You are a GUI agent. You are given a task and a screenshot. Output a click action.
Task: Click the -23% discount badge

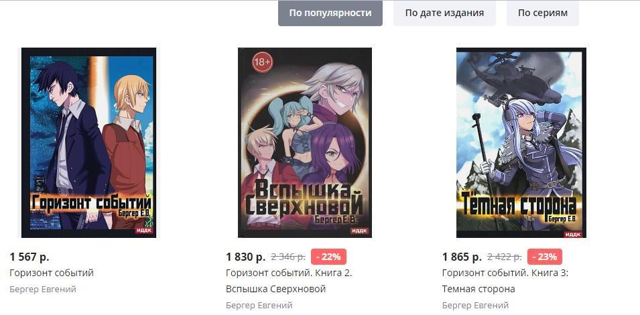(544, 257)
